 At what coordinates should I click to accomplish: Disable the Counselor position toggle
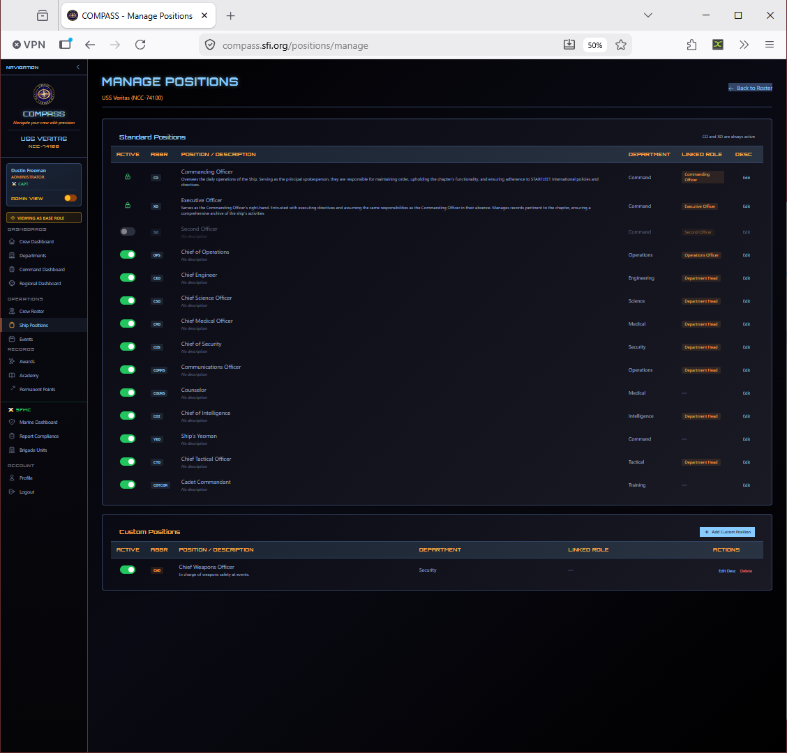[128, 393]
